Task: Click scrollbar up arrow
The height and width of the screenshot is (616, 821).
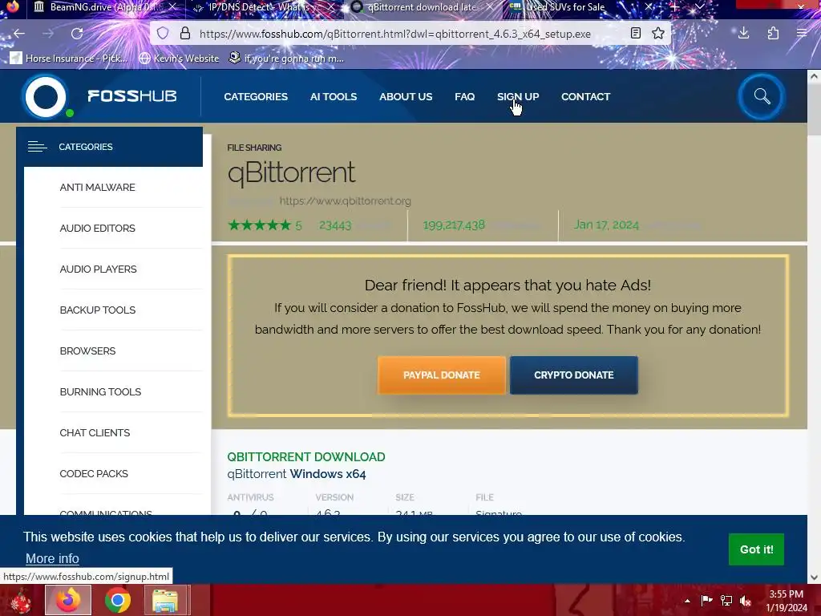Action: 814,76
